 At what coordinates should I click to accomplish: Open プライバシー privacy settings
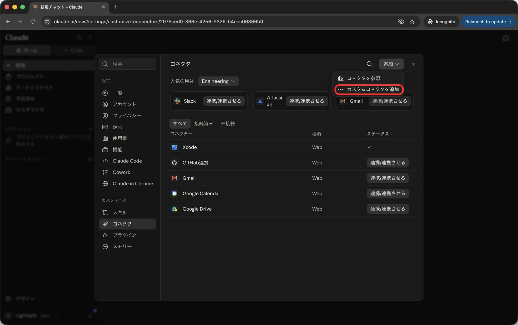click(127, 116)
